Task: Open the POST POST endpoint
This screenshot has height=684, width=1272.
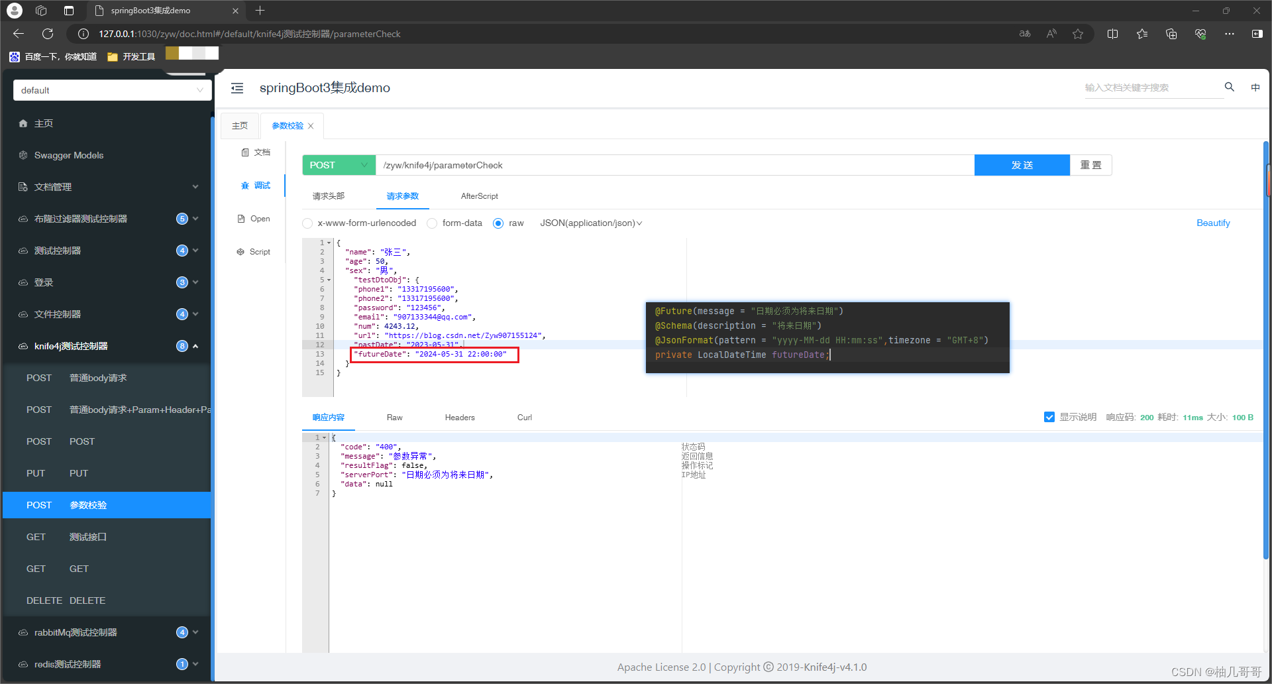Action: point(106,441)
